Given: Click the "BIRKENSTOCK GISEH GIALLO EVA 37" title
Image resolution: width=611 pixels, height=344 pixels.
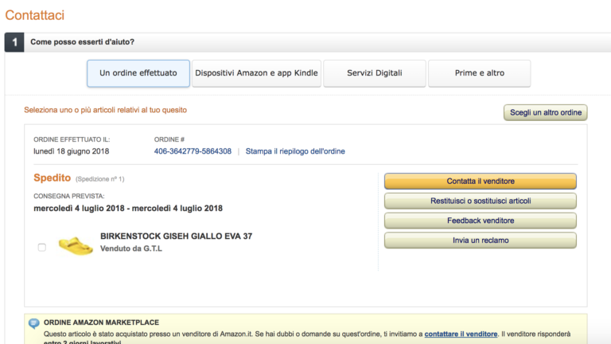Looking at the screenshot, I should (x=176, y=236).
